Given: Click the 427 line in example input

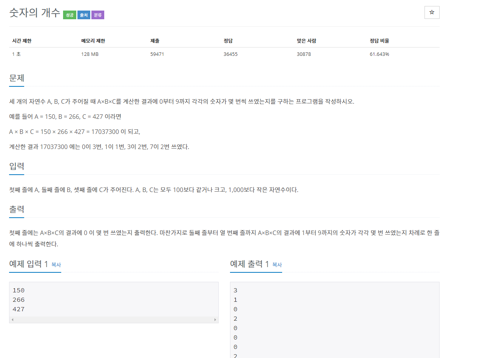Looking at the screenshot, I should click(19, 309).
